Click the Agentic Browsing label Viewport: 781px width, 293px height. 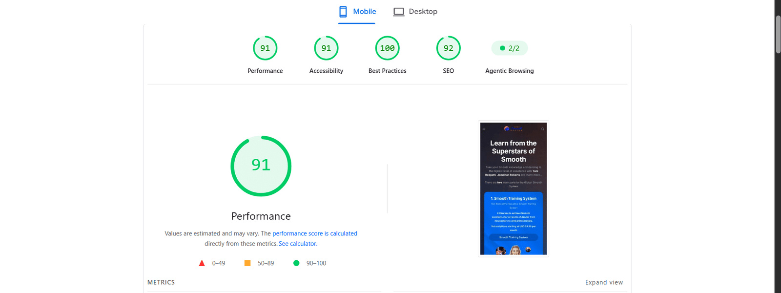click(x=510, y=71)
